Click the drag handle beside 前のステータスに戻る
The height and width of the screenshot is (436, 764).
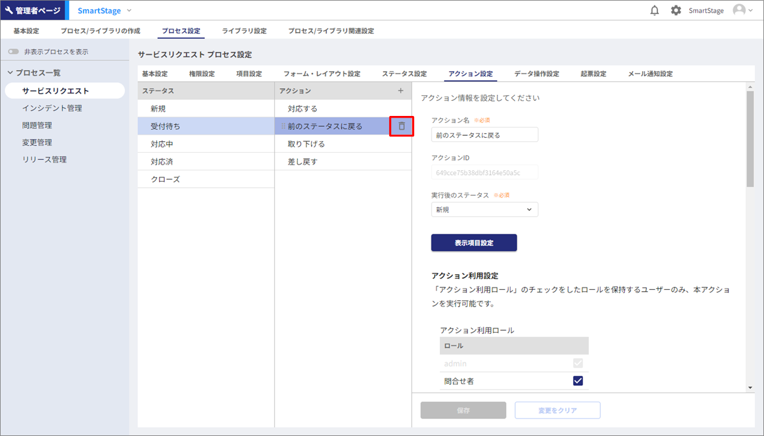[282, 126]
